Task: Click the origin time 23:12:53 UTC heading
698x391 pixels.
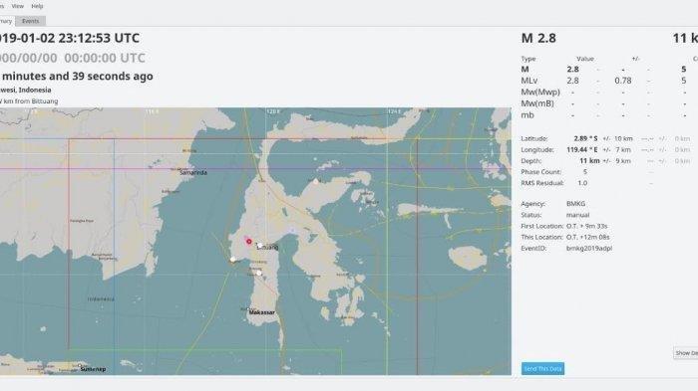Action: click(99, 38)
